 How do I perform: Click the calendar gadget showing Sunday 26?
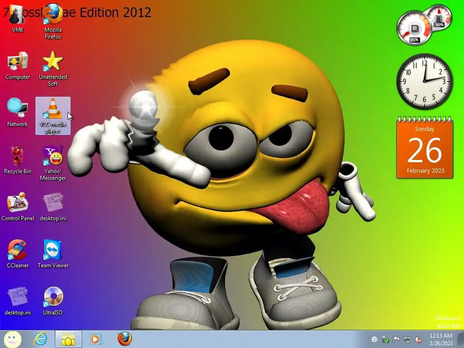(425, 148)
